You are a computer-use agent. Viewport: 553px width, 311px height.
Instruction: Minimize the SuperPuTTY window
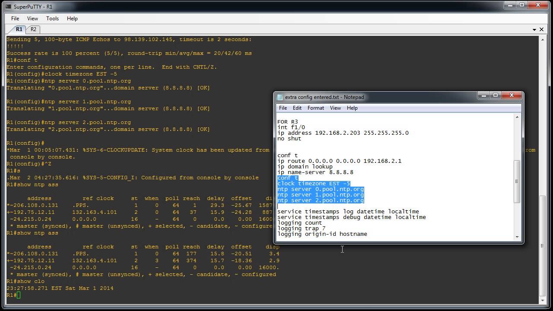point(511,5)
